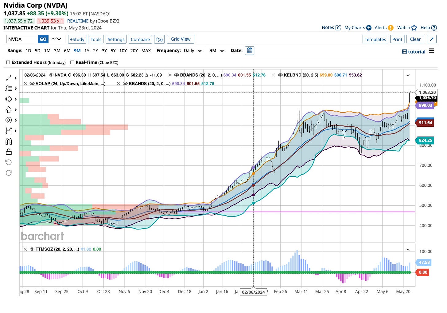Hide KELBND study eye icon
Screen dimensions: 447x313
pyautogui.click(x=280, y=75)
